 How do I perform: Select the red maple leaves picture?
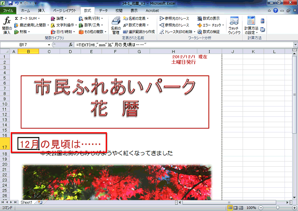coord(117,182)
